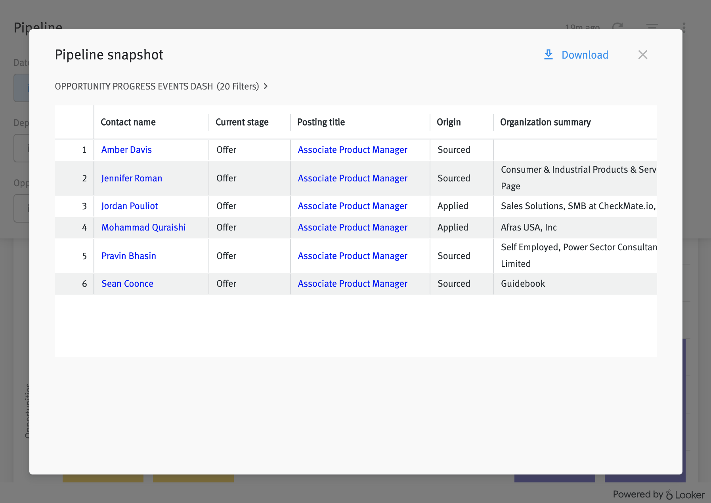This screenshot has width=711, height=503.
Task: Select Jordan Pouliot contact name
Action: (x=130, y=206)
